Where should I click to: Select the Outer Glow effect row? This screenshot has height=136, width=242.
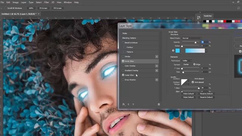140,75
